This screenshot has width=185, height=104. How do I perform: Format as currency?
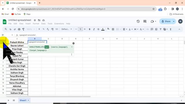pos(39,29)
